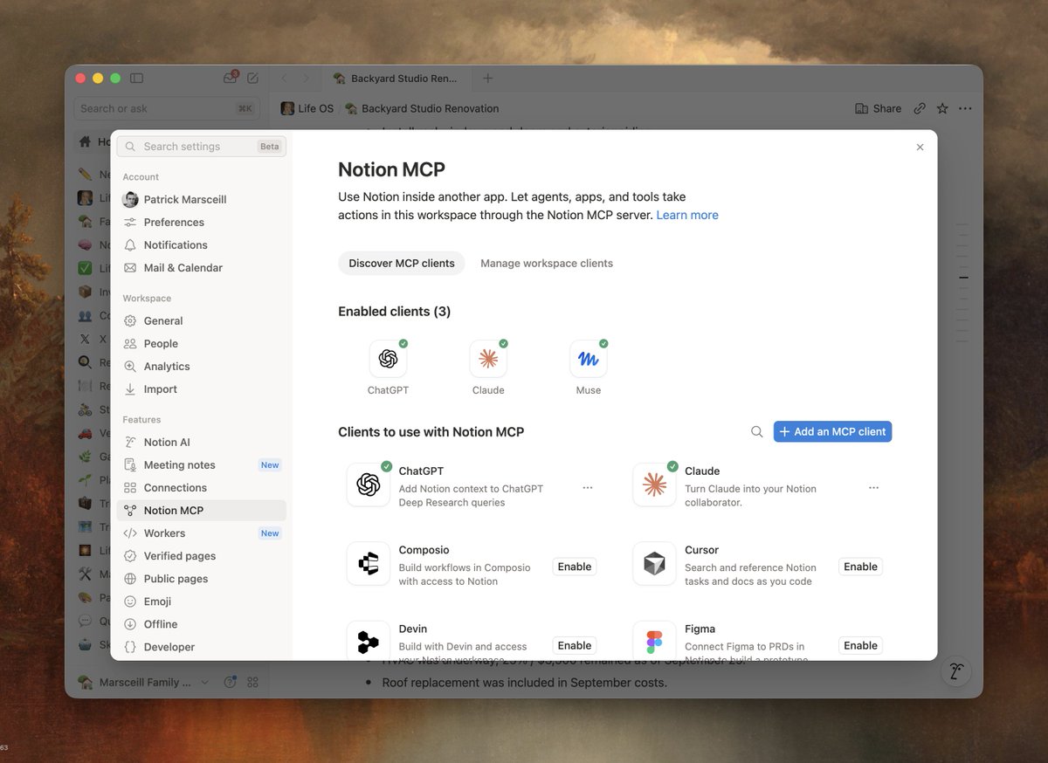The image size is (1048, 763).
Task: Click the Devin logo icon
Action: coord(369,642)
